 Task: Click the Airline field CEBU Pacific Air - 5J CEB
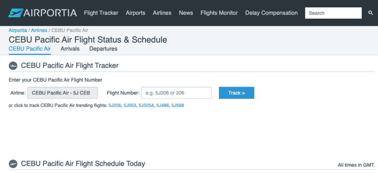click(x=63, y=93)
